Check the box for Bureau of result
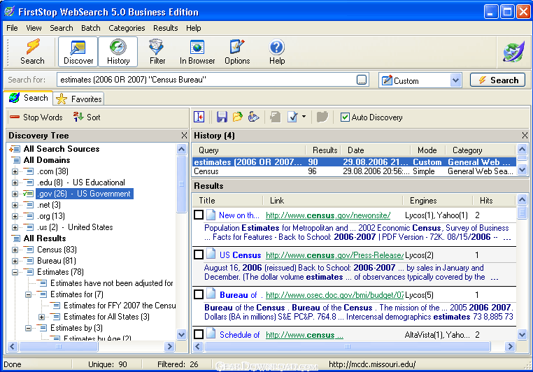This screenshot has width=533, height=372. point(199,294)
